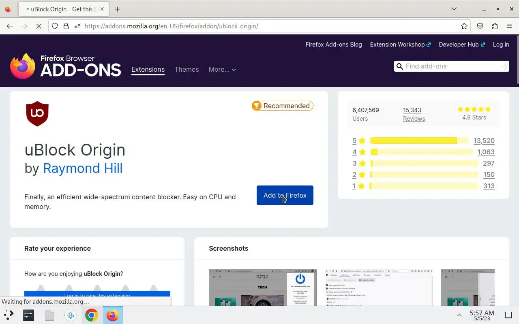Switch to Google Chrome in the taskbar
The height and width of the screenshot is (324, 519).
92,315
